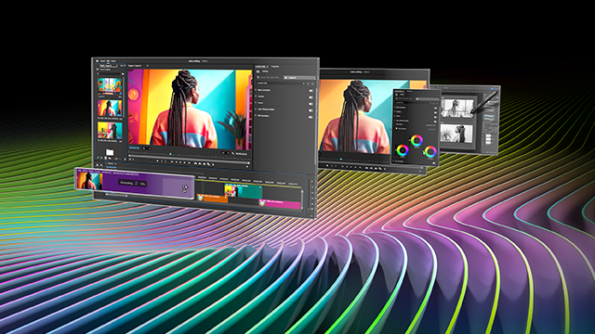
Task: Toggle the first effect section switch off
Action: pyautogui.click(x=311, y=91)
